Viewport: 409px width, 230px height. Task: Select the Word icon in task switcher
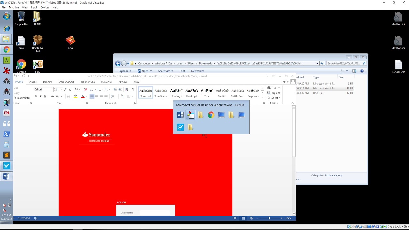[x=181, y=115]
